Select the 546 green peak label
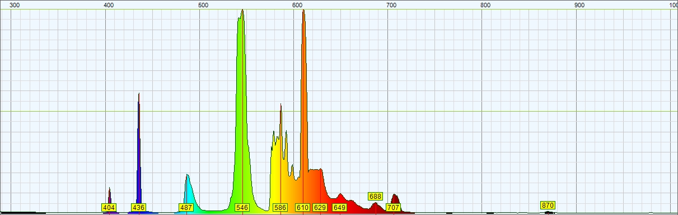Viewport: 678px width, 215px height. click(x=242, y=207)
